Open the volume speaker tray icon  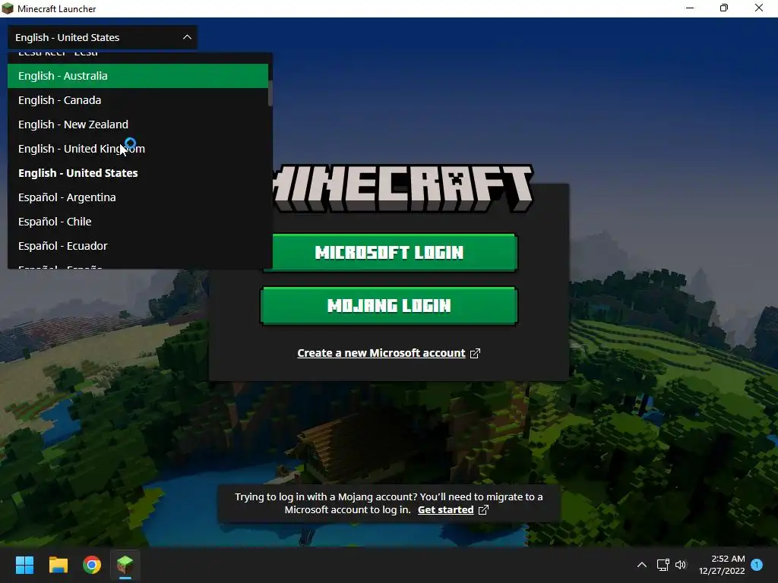681,565
